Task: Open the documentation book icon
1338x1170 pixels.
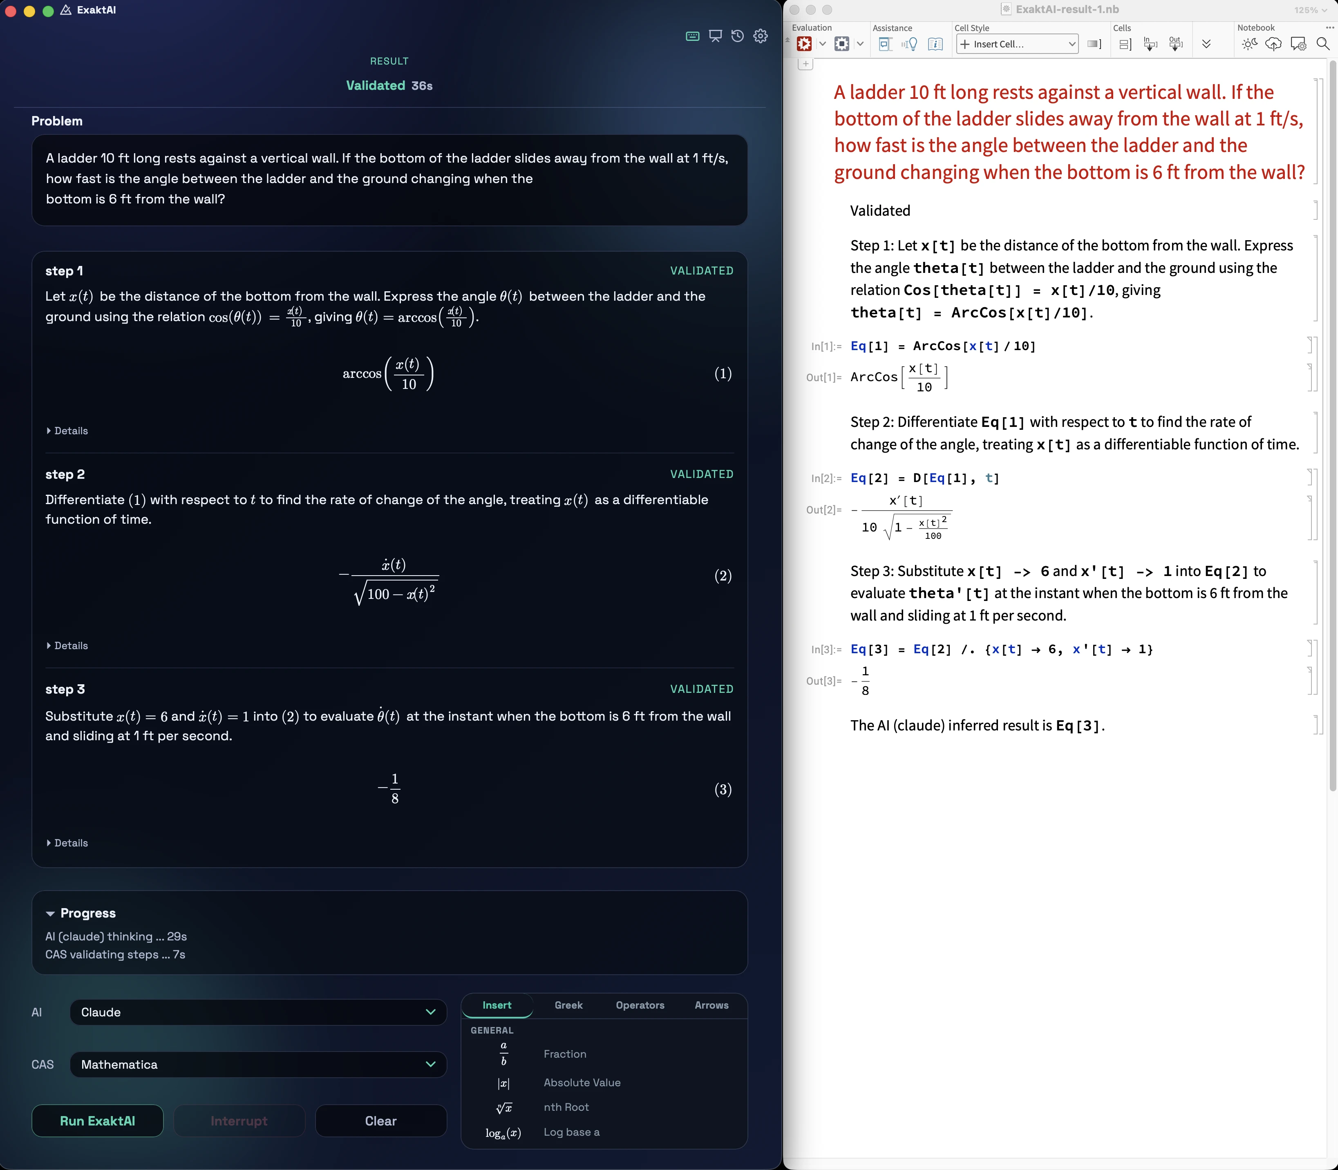Action: tap(936, 44)
